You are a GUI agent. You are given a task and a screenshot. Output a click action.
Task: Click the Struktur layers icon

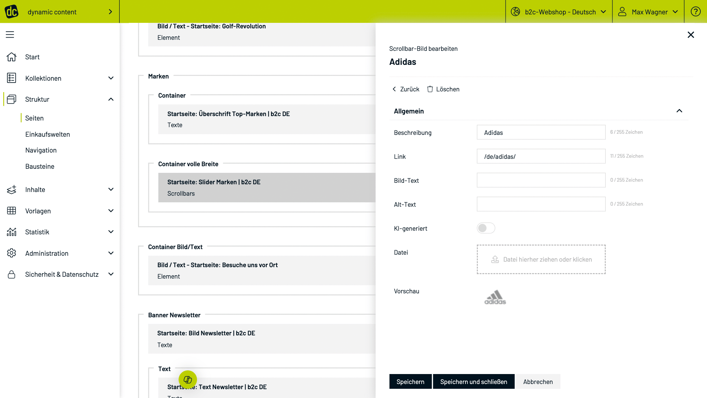pyautogui.click(x=11, y=99)
